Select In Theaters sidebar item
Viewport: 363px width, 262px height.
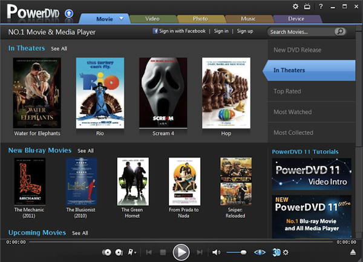coord(309,70)
